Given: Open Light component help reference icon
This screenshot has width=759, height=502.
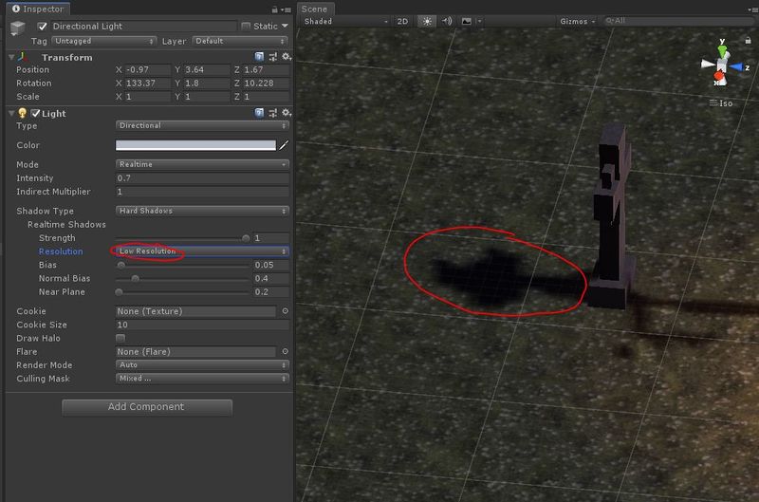Looking at the screenshot, I should tap(259, 113).
